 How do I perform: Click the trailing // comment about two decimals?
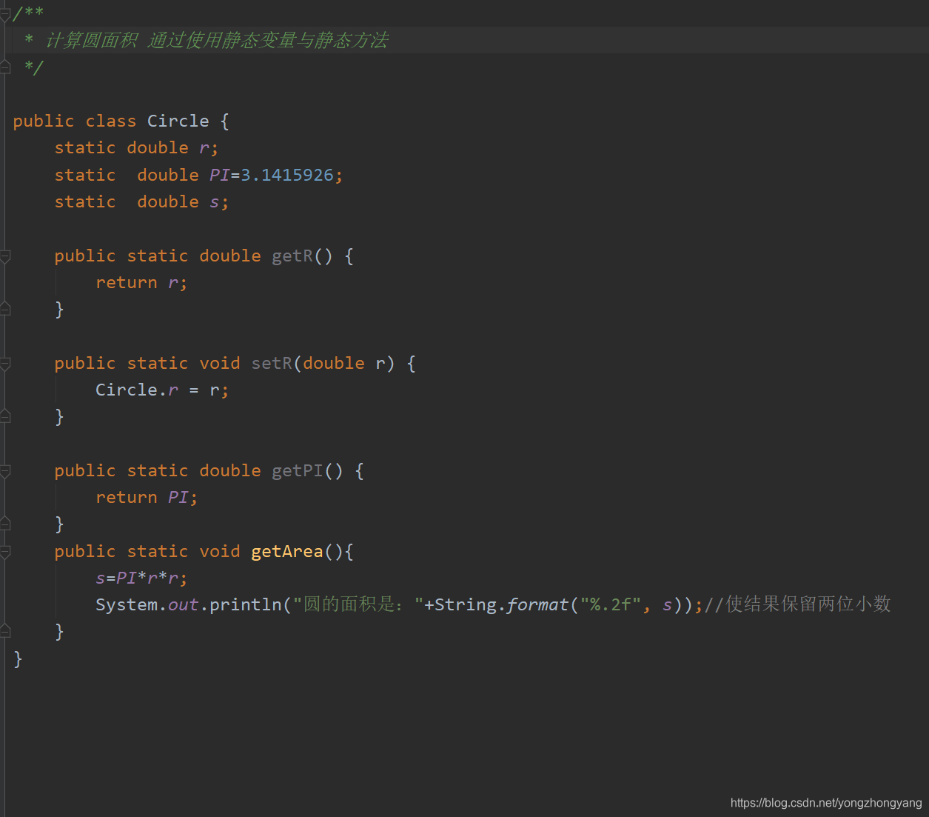coord(797,604)
